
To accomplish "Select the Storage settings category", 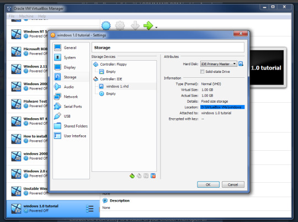I will tap(70, 77).
